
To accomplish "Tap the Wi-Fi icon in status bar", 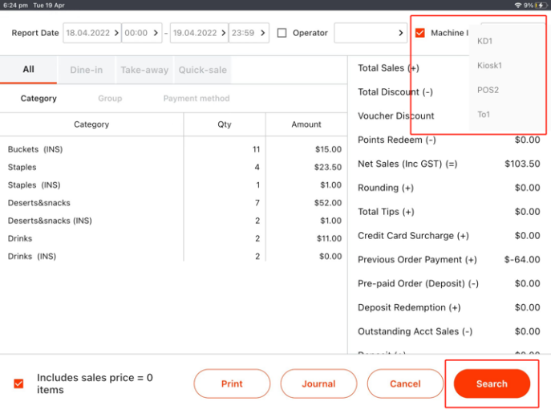I will (517, 5).
